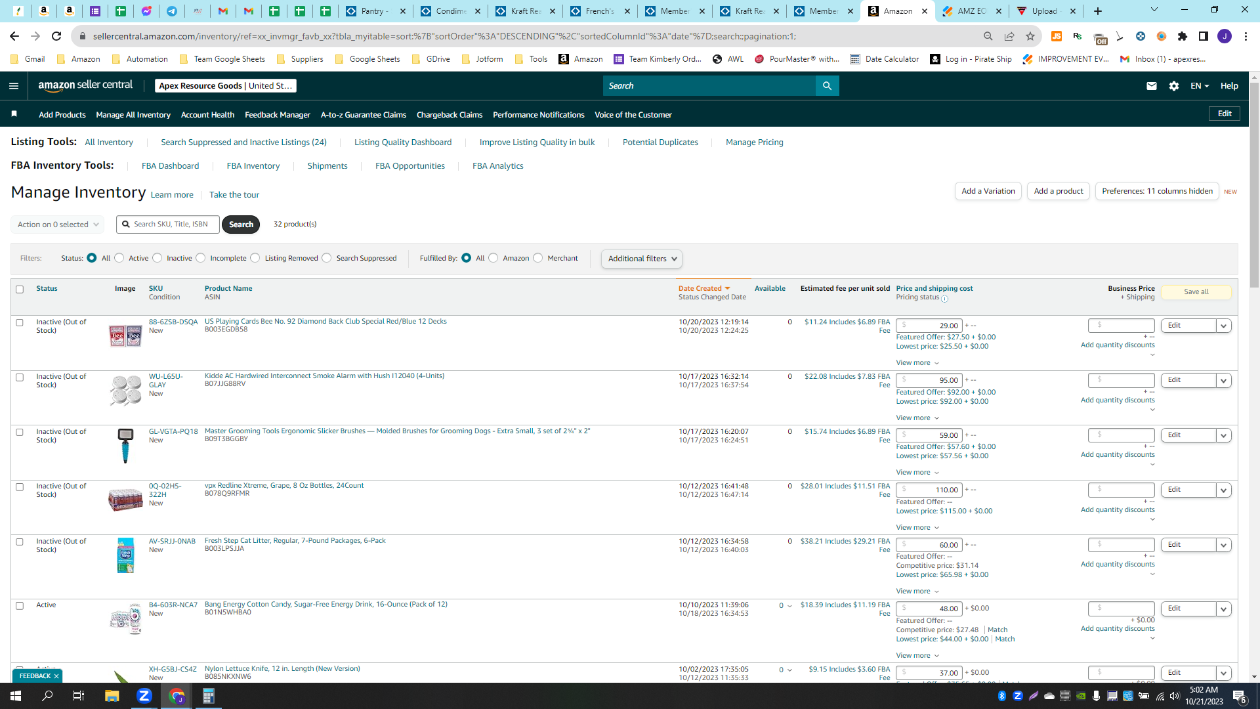Click the search magnifier button in header
Screen dimensions: 1260x709
pyautogui.click(x=827, y=86)
